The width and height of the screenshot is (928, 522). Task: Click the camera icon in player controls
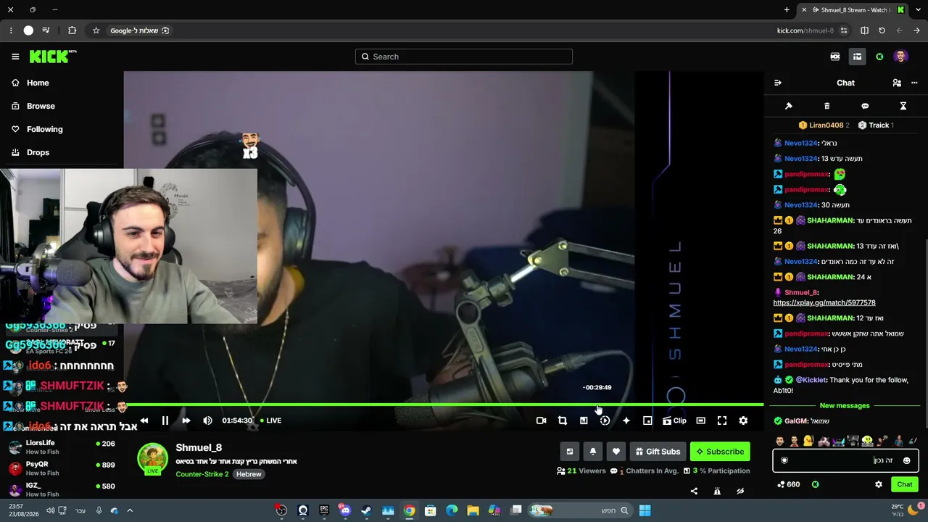point(541,420)
